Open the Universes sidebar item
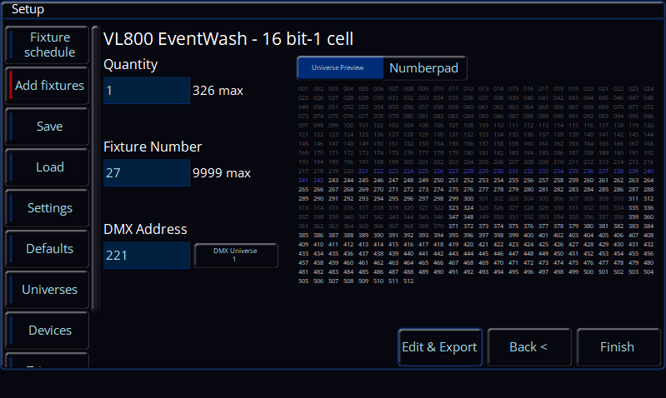666x398 pixels. [48, 290]
